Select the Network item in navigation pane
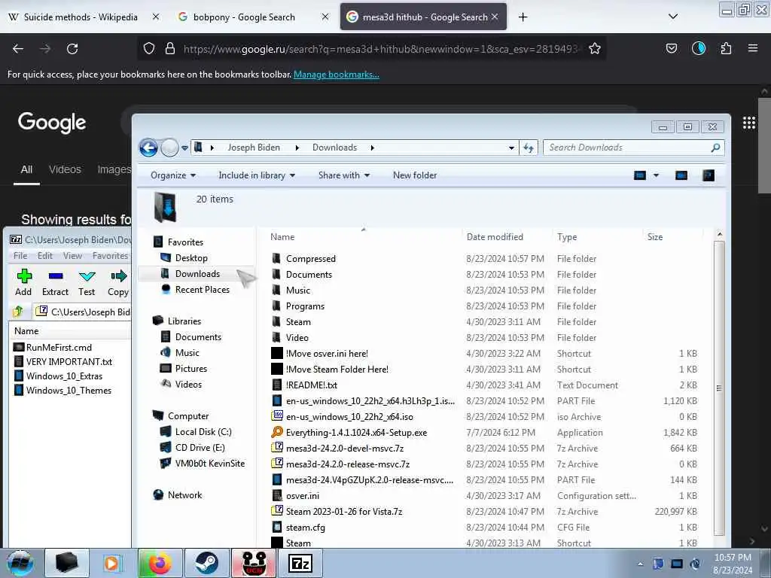 click(184, 495)
